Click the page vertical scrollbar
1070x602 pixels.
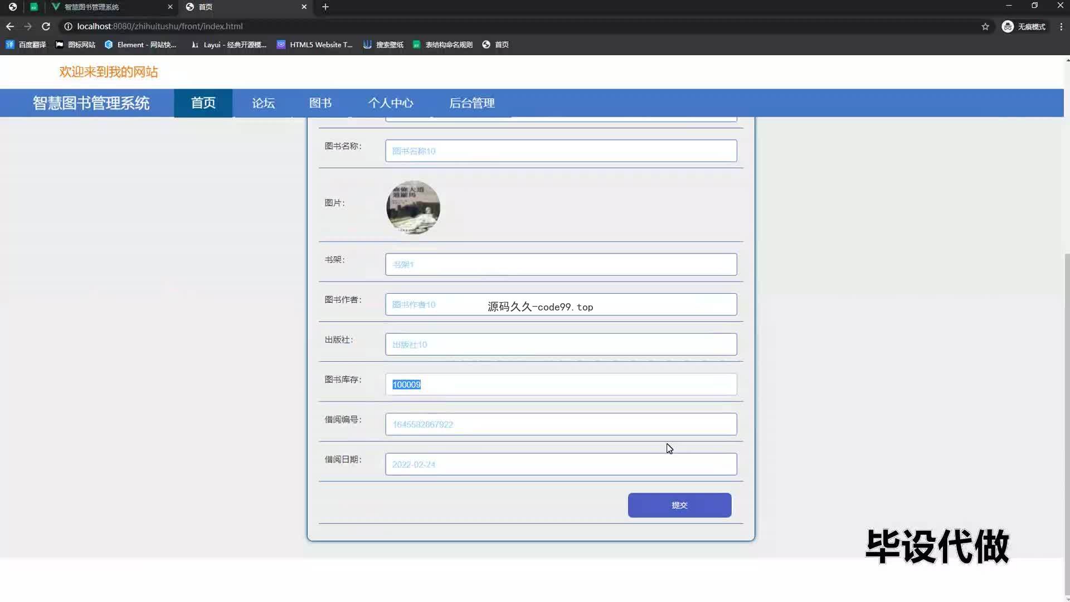click(1067, 424)
